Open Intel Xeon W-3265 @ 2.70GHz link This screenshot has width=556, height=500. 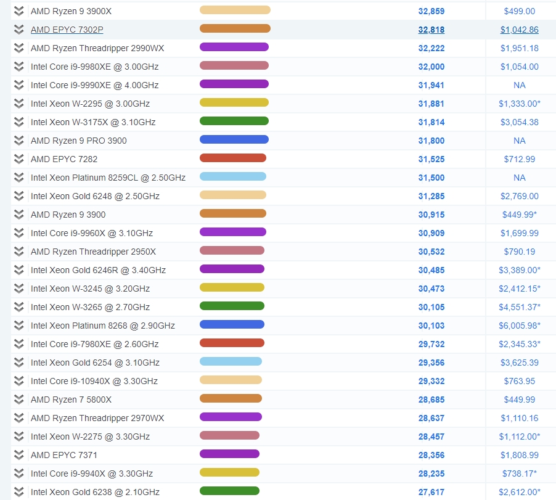(90, 307)
